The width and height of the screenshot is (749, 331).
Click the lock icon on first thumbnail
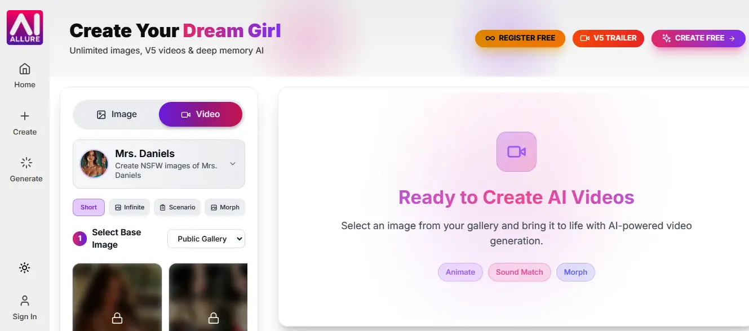coord(117,318)
